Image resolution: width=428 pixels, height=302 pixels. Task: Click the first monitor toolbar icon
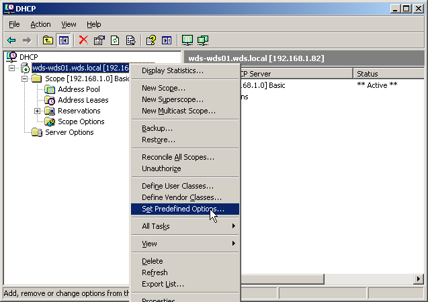click(187, 40)
